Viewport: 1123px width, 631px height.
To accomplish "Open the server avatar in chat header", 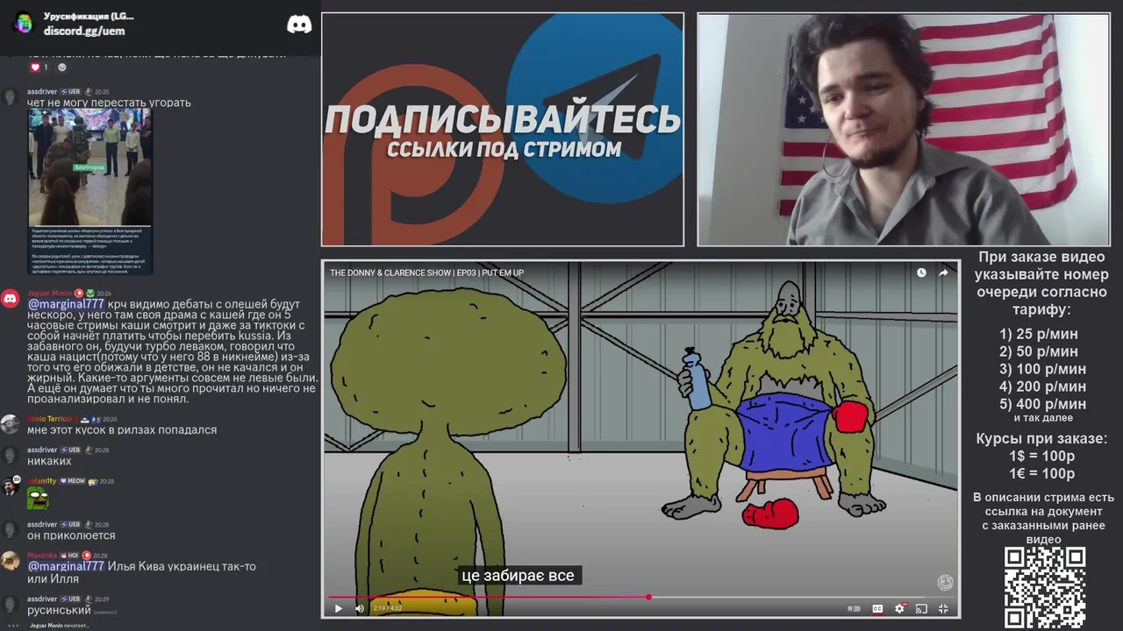I will (24, 24).
